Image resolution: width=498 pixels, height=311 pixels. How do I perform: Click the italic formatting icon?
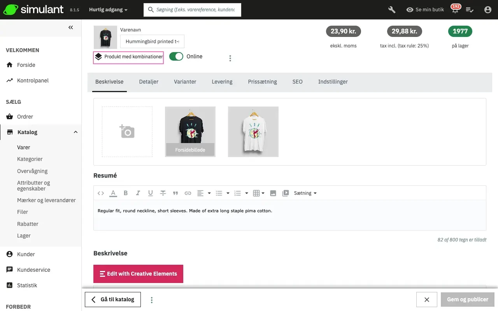point(138,193)
